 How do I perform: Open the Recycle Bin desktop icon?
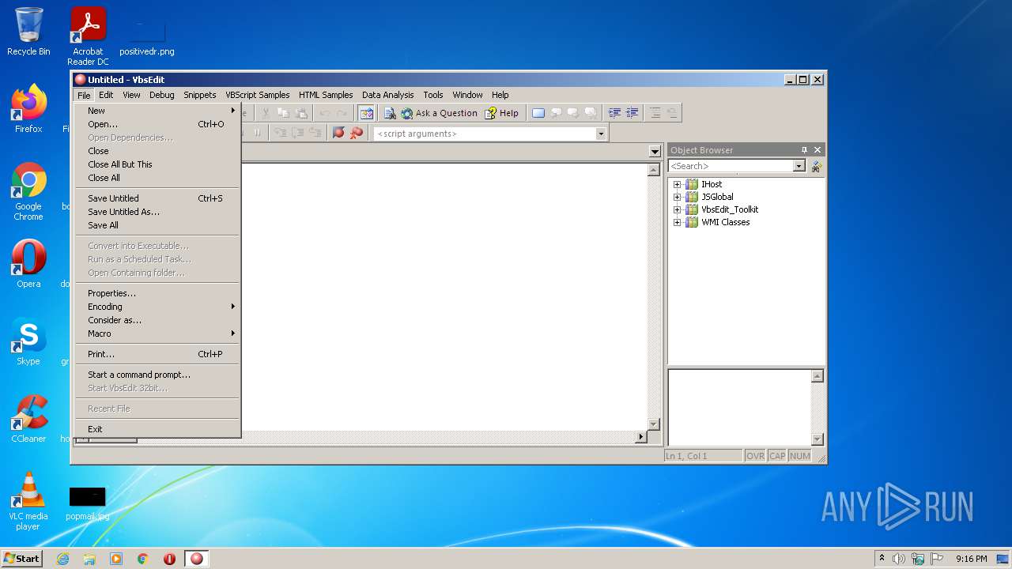[x=28, y=32]
